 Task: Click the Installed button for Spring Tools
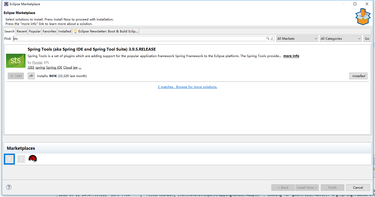click(359, 76)
